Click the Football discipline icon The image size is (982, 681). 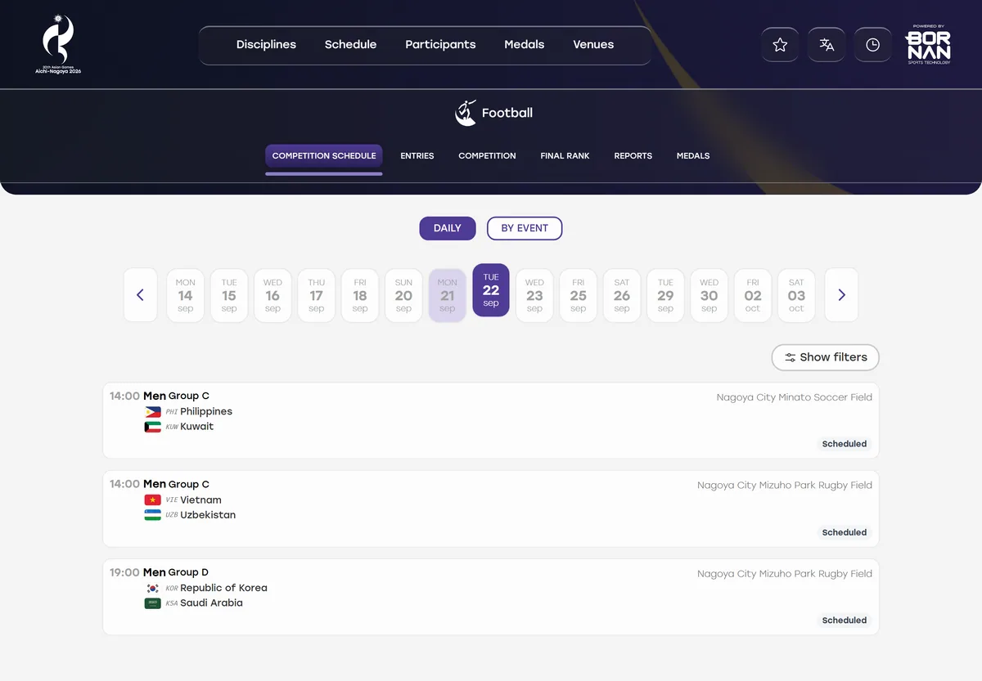[466, 113]
